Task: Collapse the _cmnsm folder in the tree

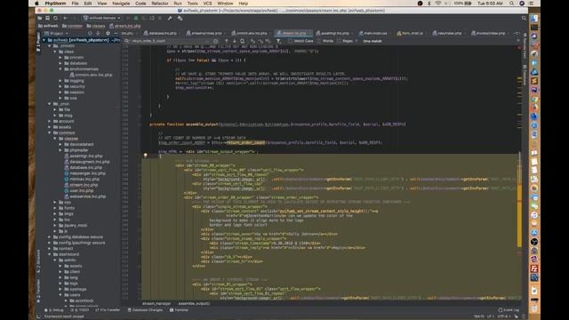Action: (50, 46)
